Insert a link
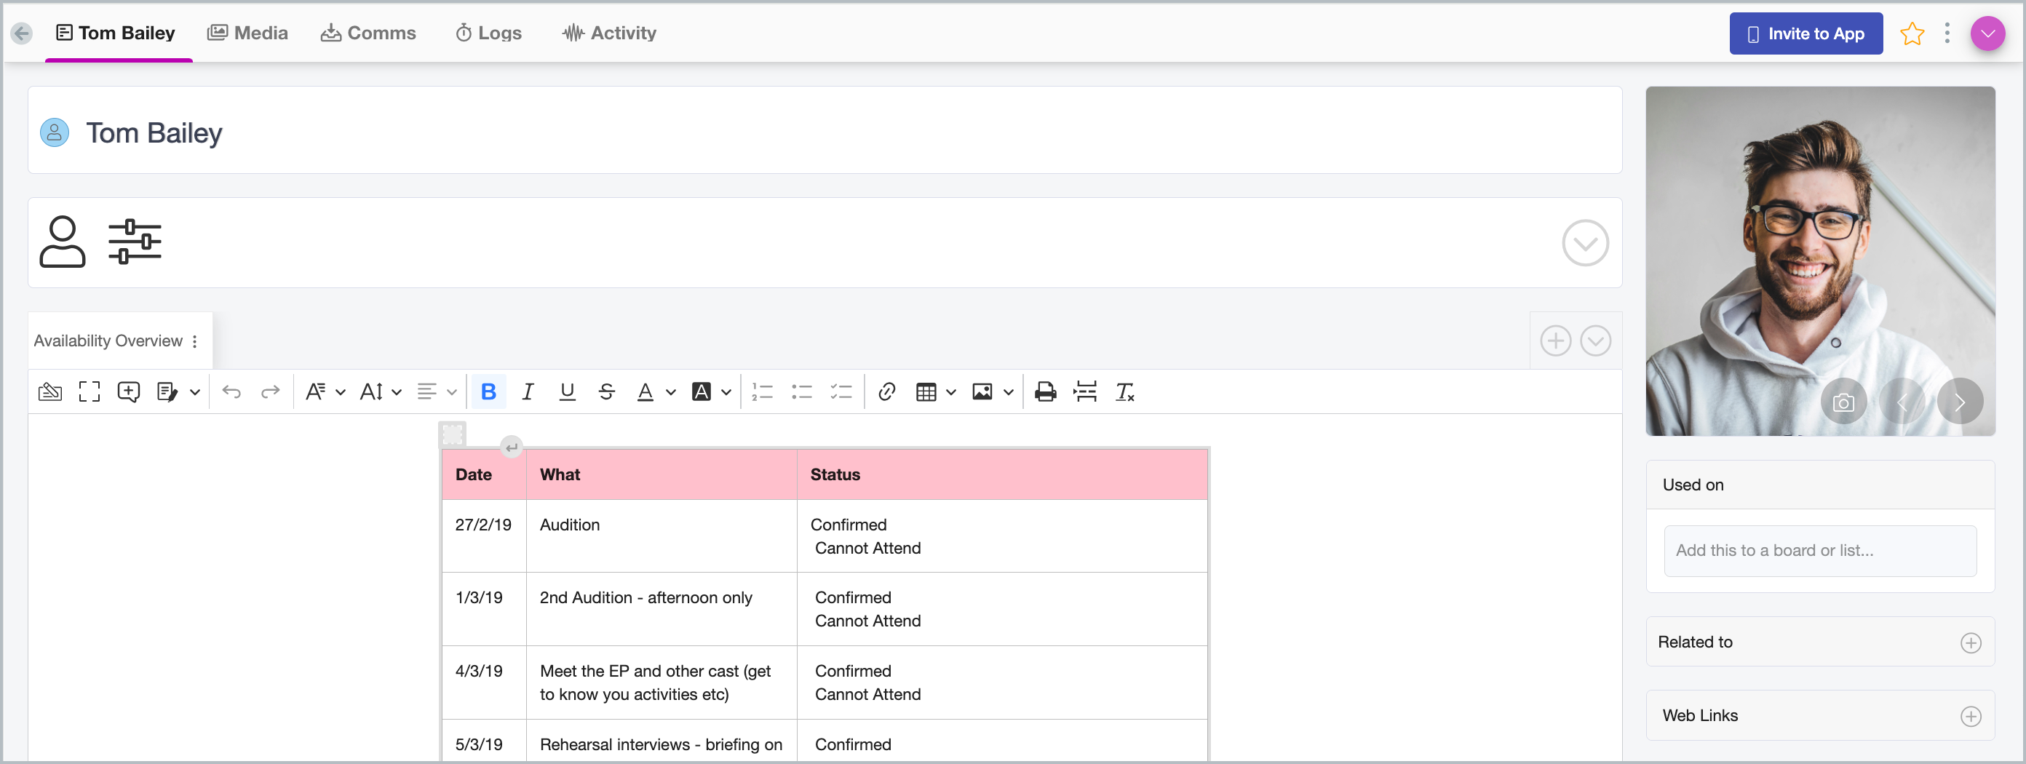The width and height of the screenshot is (2026, 764). [x=886, y=391]
